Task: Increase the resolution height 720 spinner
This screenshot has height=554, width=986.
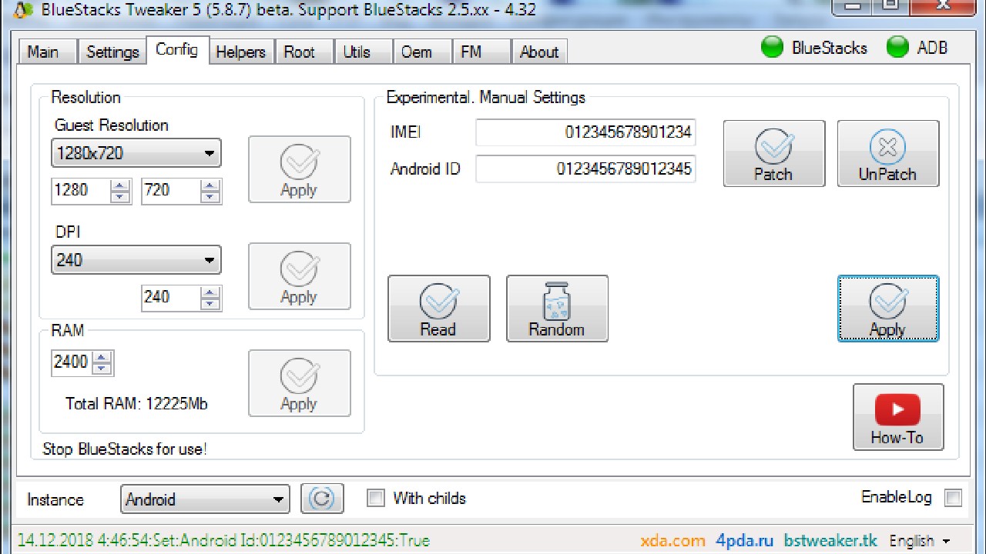Action: pos(210,185)
